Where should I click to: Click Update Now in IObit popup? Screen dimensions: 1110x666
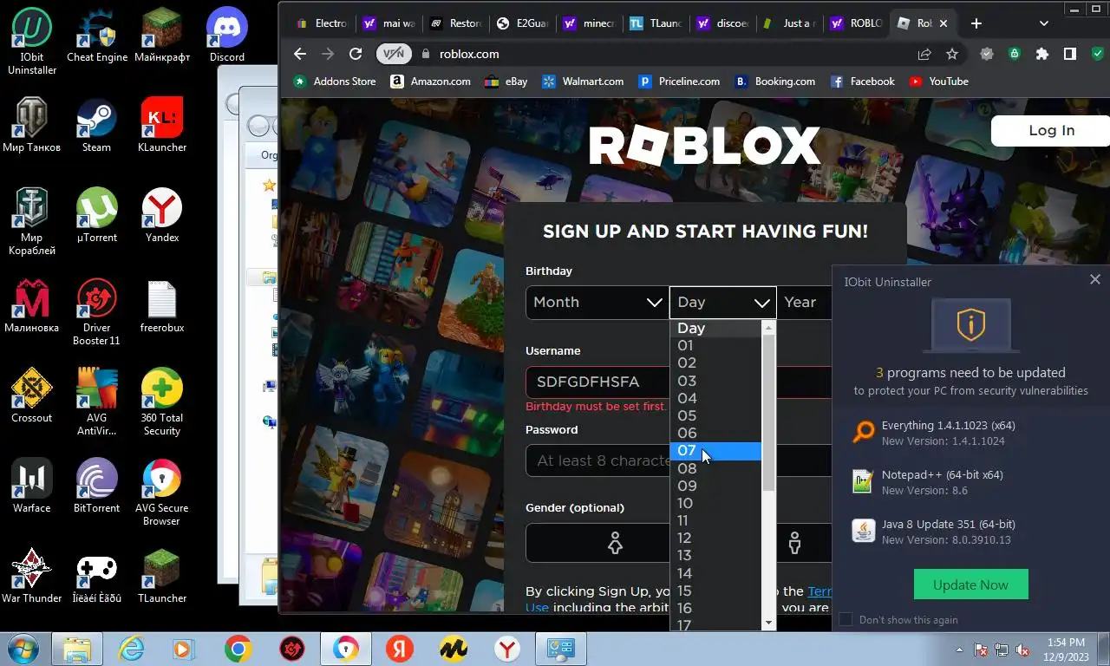970,584
